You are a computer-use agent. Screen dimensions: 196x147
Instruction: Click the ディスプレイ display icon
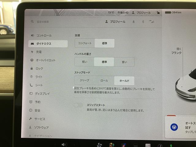click(x=31, y=93)
